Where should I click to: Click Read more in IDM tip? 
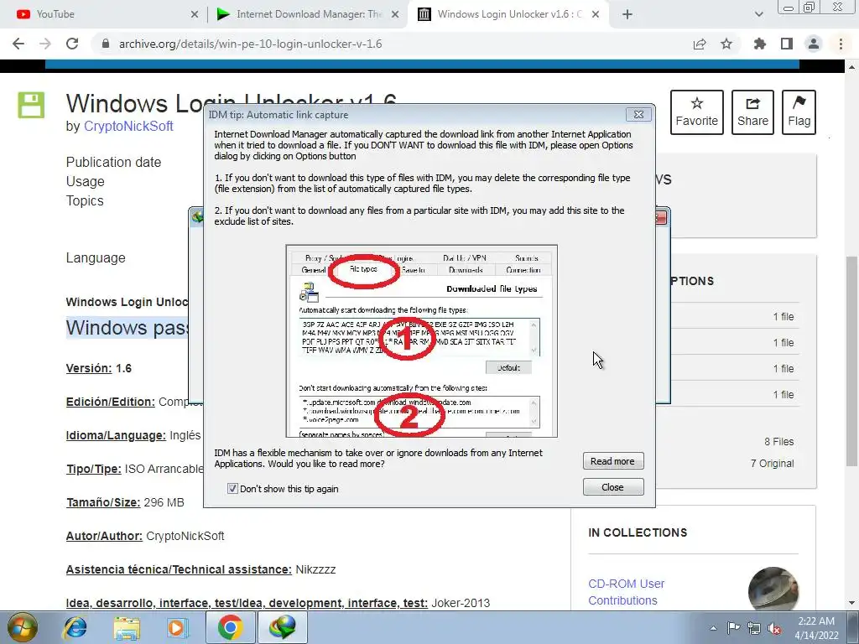coord(613,461)
